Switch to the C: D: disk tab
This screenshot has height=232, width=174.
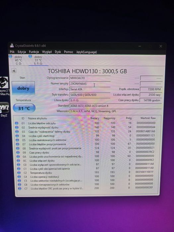18,60
